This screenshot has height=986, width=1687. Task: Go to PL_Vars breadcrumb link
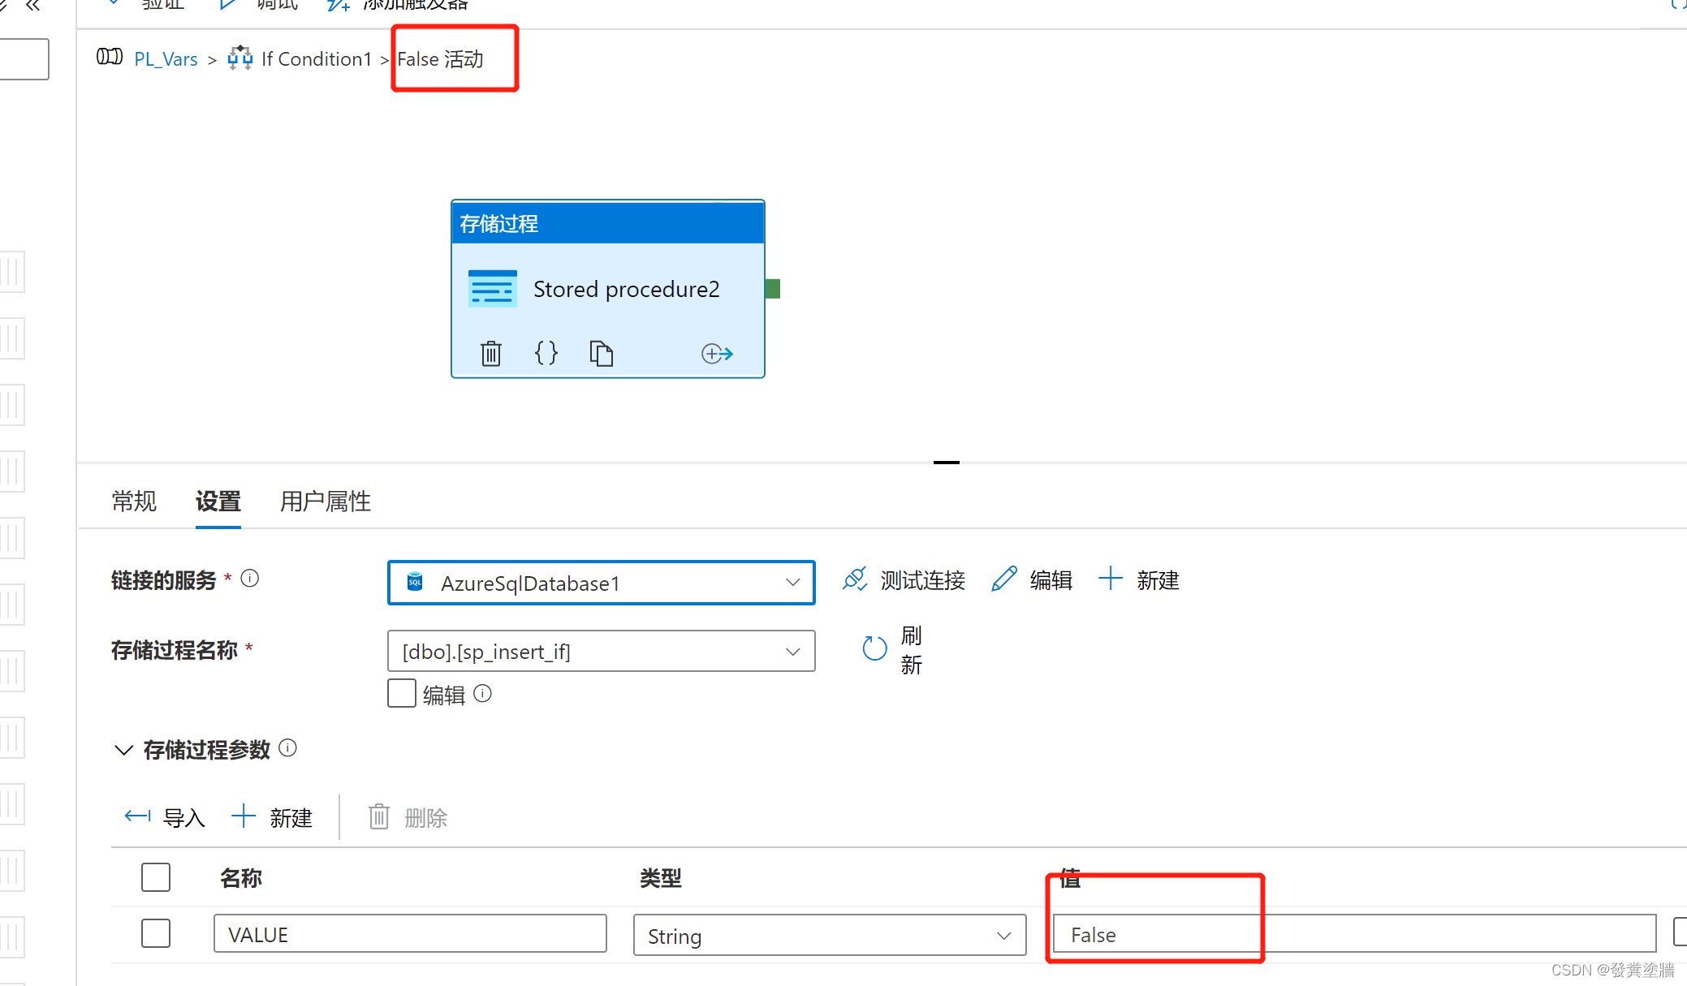(x=166, y=59)
